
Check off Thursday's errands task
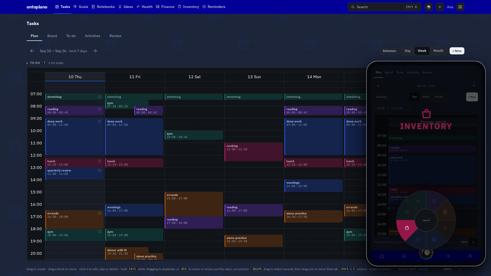(x=100, y=213)
